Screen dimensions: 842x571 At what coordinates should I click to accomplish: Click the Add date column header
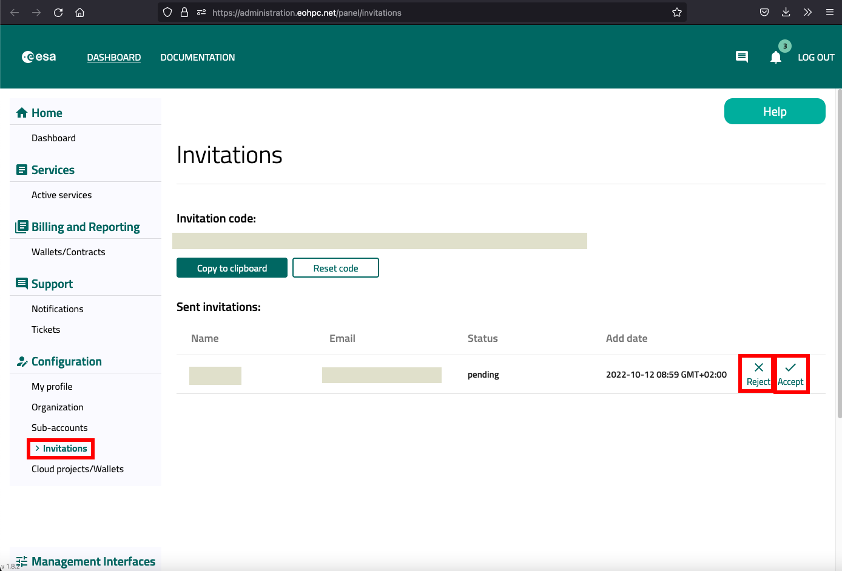tap(627, 338)
